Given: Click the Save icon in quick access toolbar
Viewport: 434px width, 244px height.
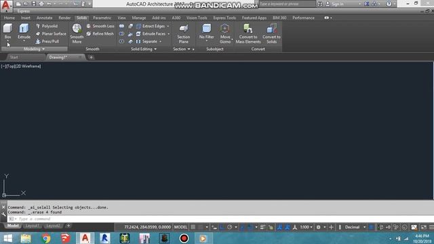Looking at the screenshot, I should coord(33,4).
